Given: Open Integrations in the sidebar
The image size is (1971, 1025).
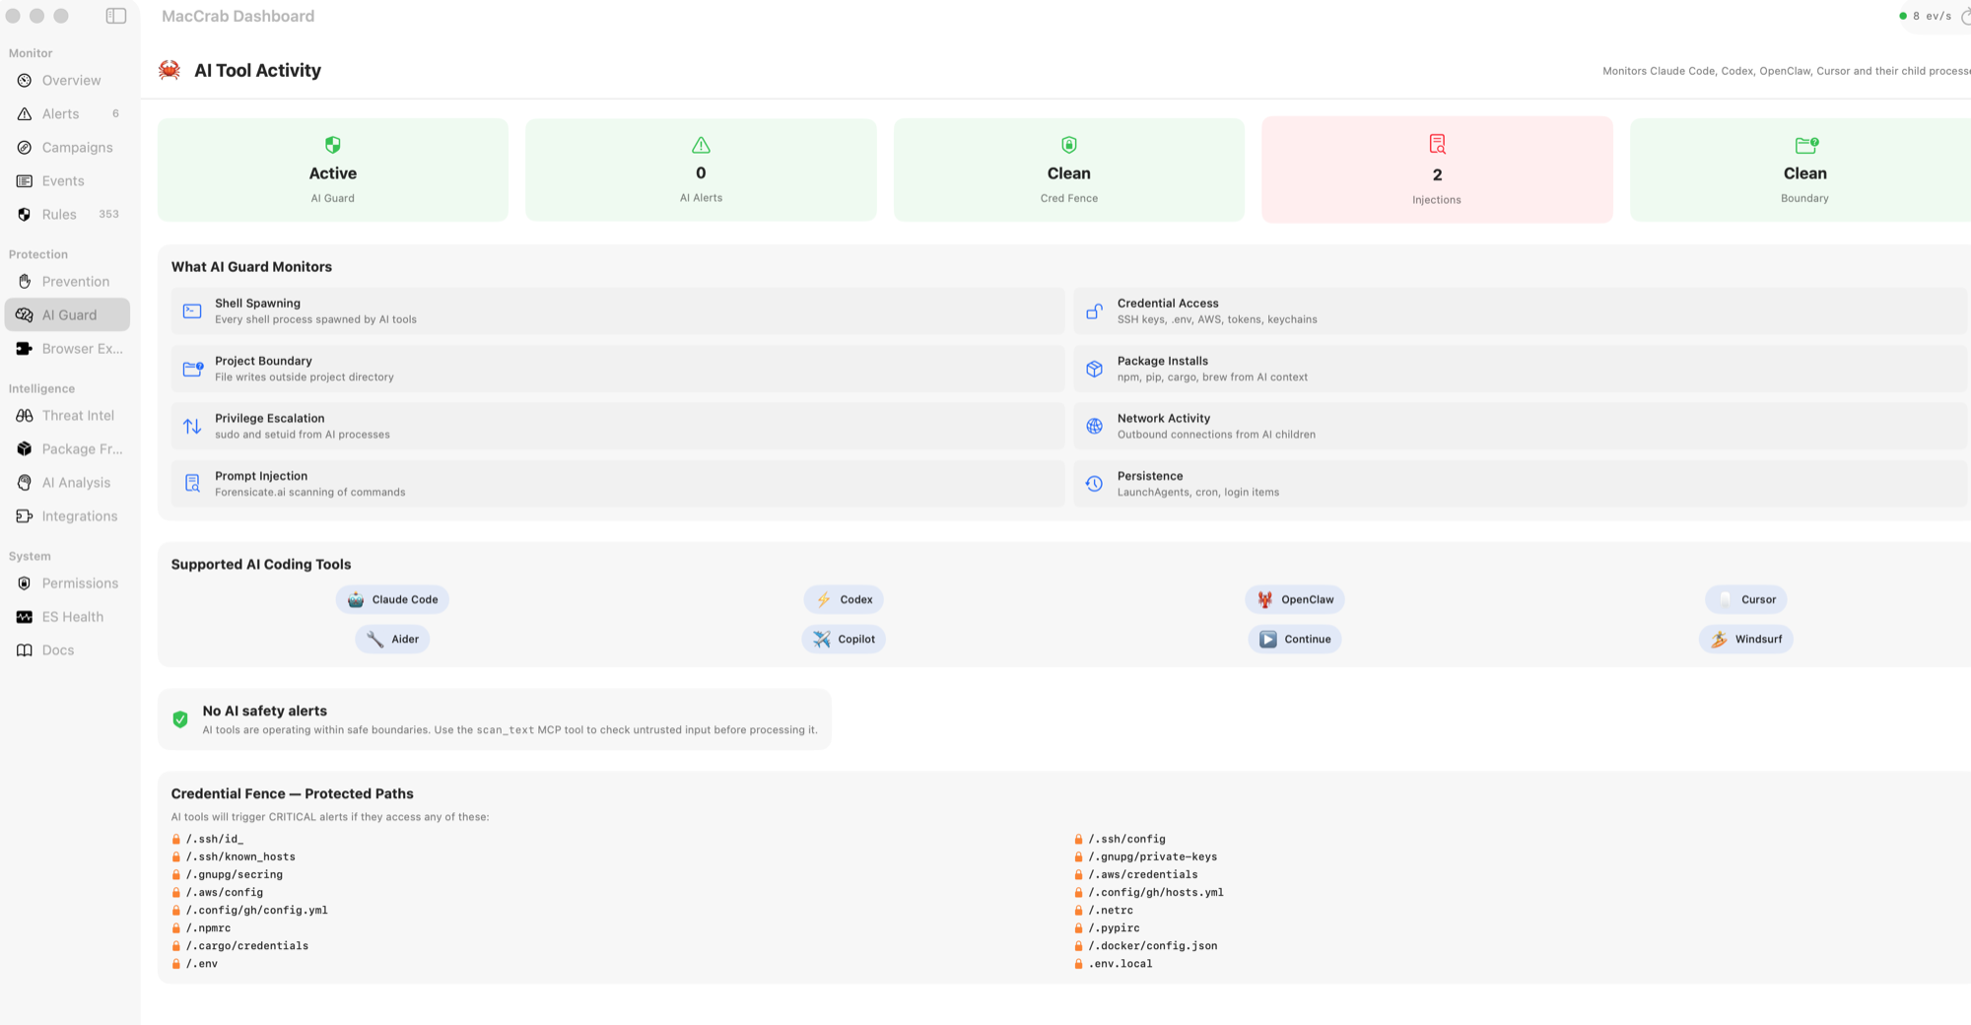Looking at the screenshot, I should (79, 515).
